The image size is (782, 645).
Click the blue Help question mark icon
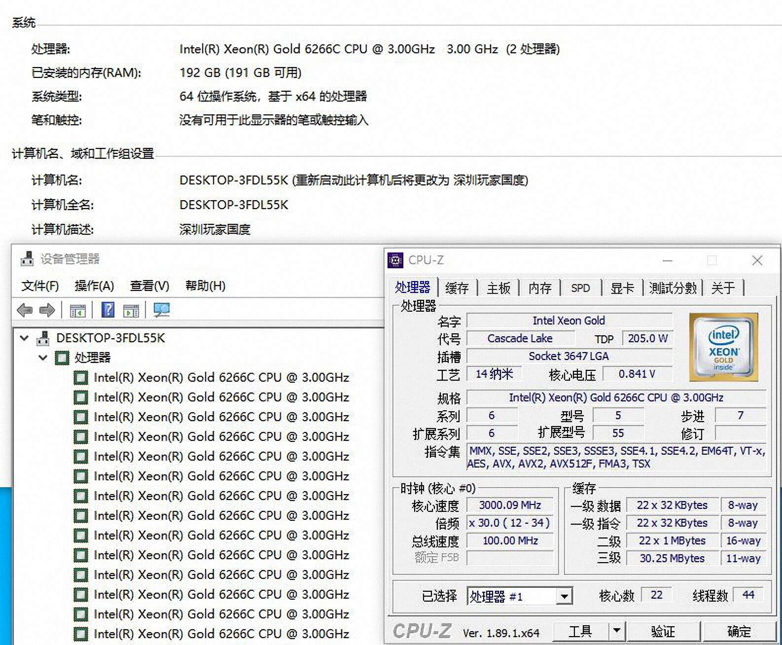[107, 310]
